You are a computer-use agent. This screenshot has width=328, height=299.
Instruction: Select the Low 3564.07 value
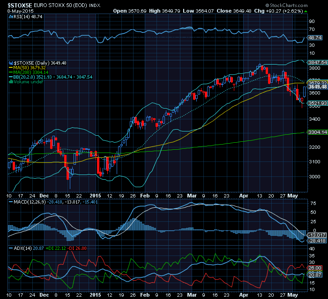(x=198, y=11)
